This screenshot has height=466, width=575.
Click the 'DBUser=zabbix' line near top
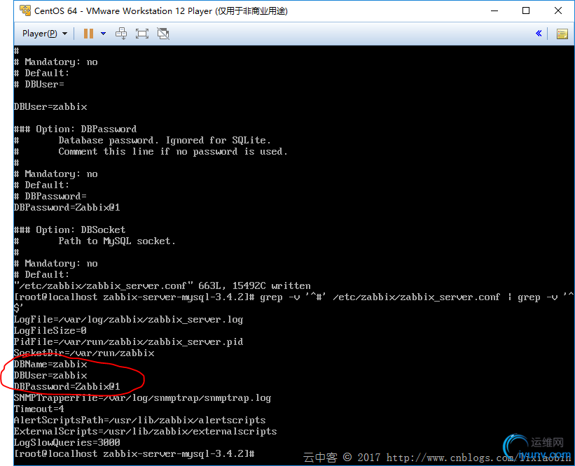[50, 106]
